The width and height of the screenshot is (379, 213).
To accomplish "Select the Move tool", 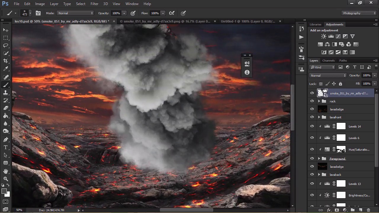I will point(6,30).
